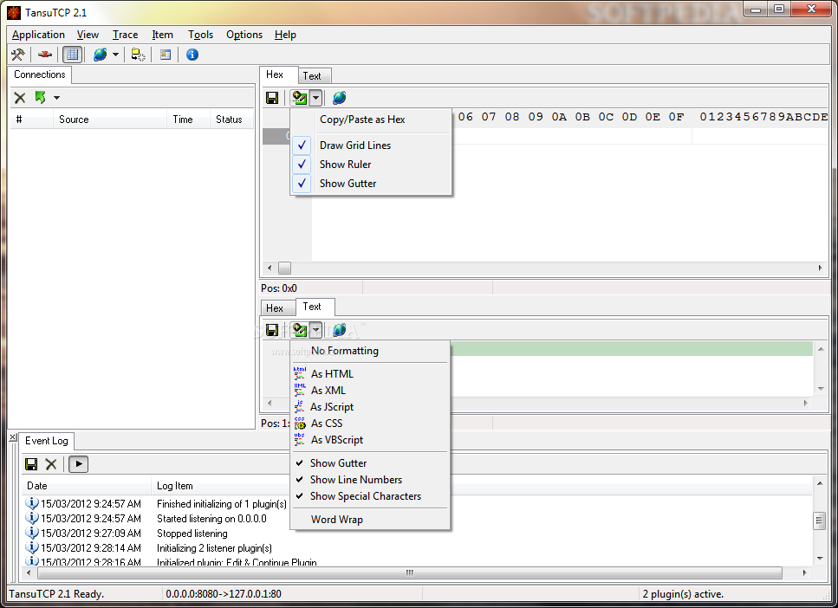Click the blue information icon in toolbar
Image resolution: width=838 pixels, height=608 pixels.
(192, 55)
